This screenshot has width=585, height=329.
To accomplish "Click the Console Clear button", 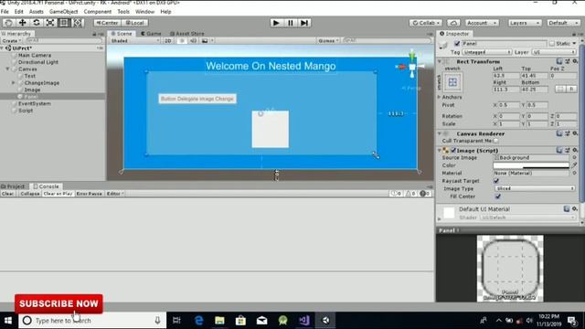I will [7, 194].
